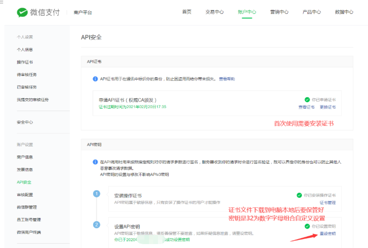Click green check icon beside 你已安装操作证书

coord(299,195)
